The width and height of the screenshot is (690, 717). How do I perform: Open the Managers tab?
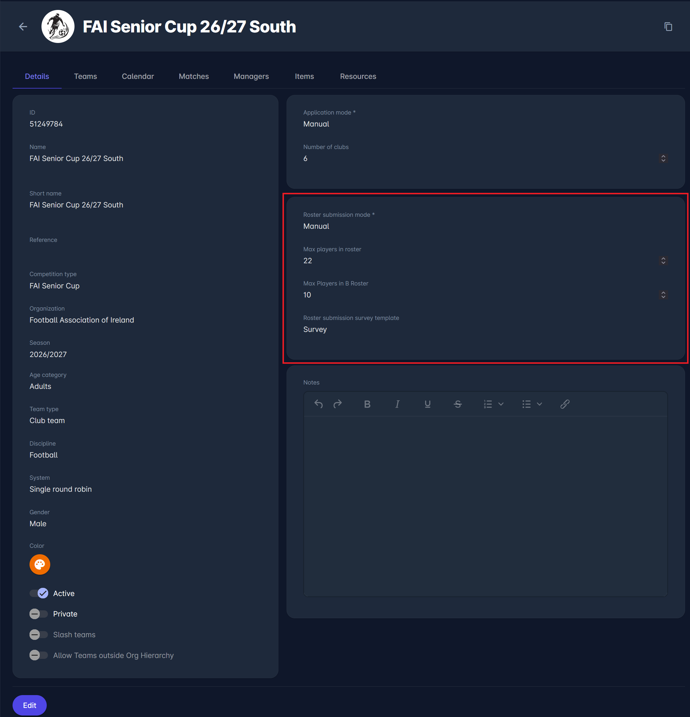(x=251, y=76)
